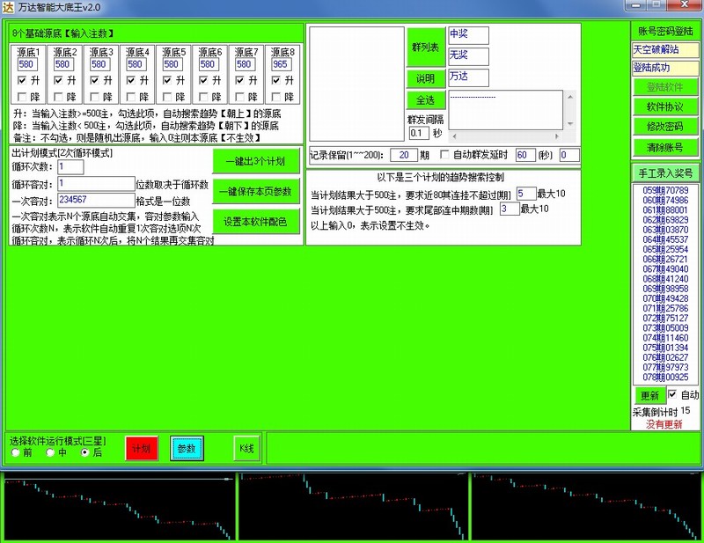Enable the 自动群发延时 checkbox
This screenshot has height=543, width=704.
coord(444,155)
